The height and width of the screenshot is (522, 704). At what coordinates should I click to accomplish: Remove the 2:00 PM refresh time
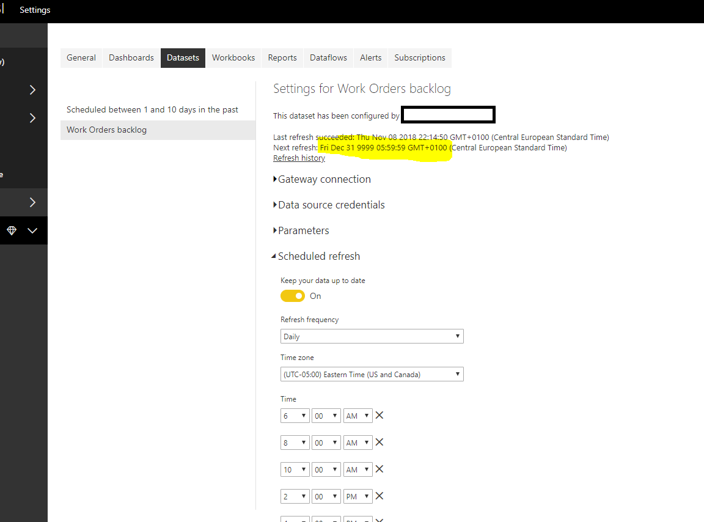380,496
